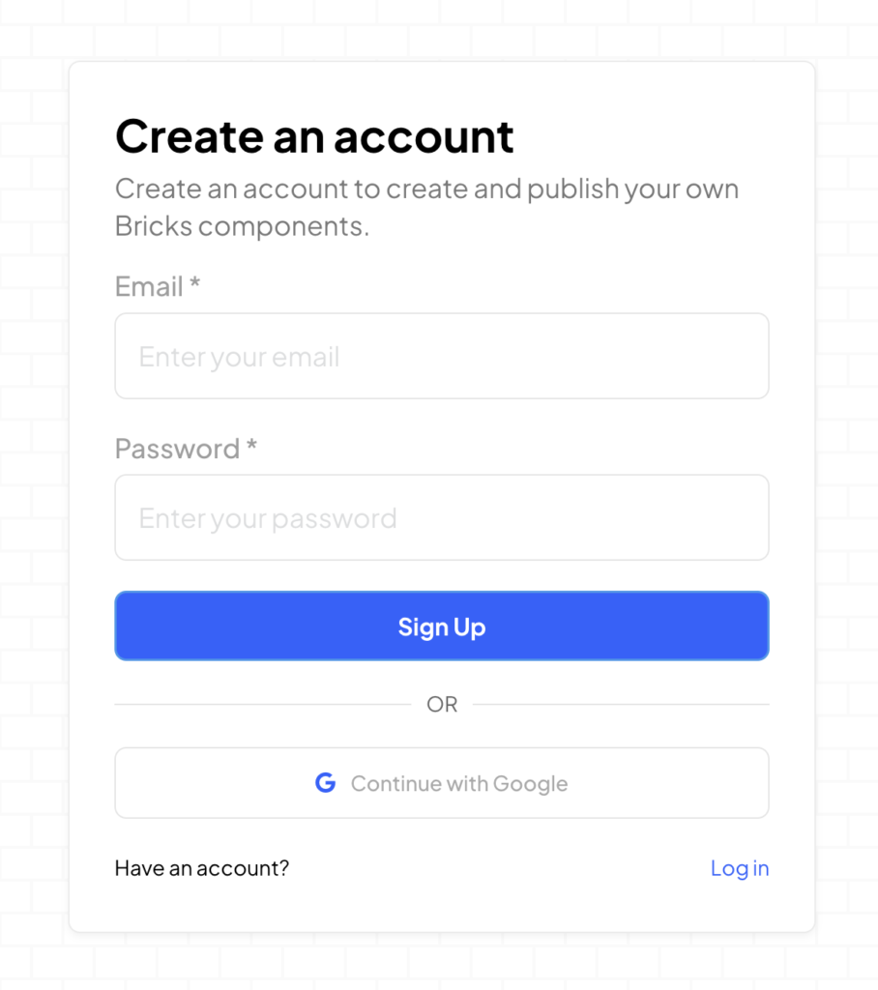Click the divider line right of OR
This screenshot has height=990, width=878.
[621, 705]
